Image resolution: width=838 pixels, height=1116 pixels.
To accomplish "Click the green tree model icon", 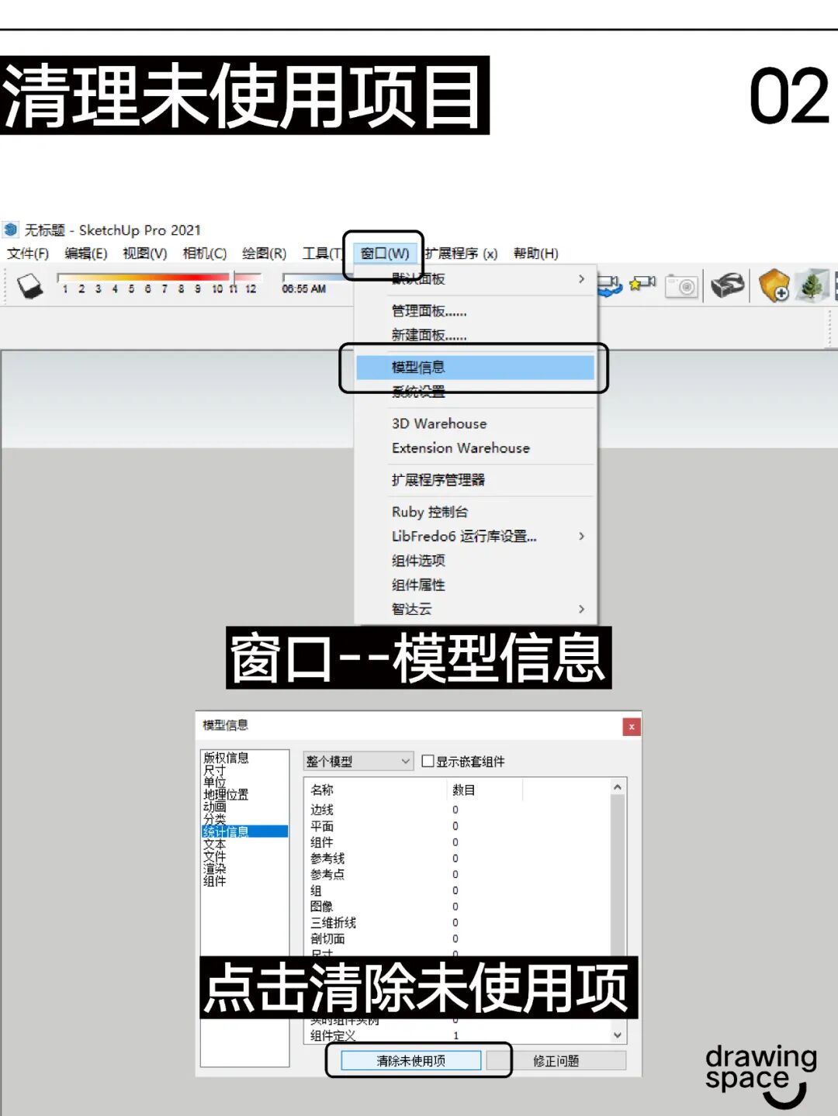I will pyautogui.click(x=812, y=285).
